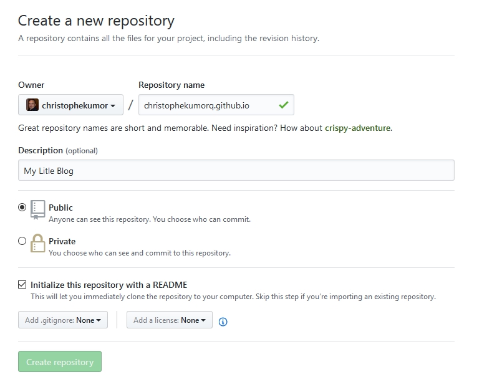492x382 pixels.
Task: Click the Description field with My Litle Blog
Action: [x=236, y=170]
